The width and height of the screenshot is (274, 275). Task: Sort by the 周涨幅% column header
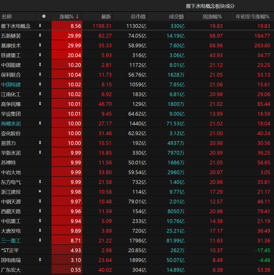click(x=212, y=16)
